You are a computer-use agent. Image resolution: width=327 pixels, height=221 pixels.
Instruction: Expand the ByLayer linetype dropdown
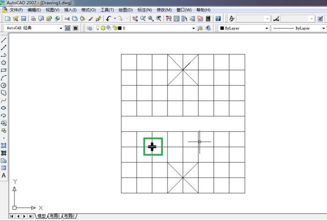pyautogui.click(x=323, y=29)
